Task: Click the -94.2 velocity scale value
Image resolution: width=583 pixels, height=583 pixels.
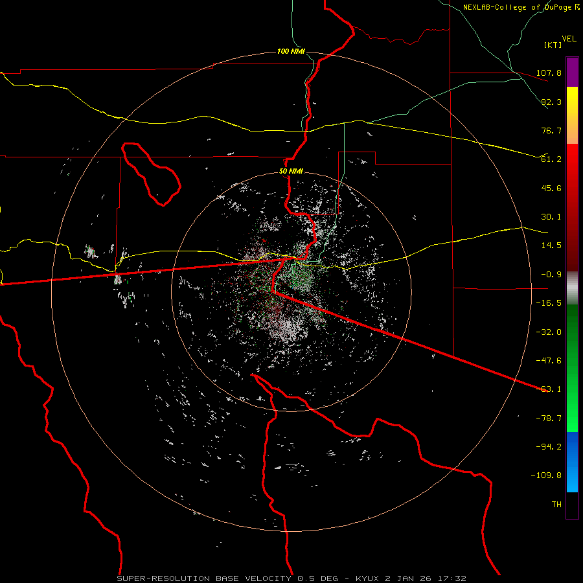Action: coord(549,447)
